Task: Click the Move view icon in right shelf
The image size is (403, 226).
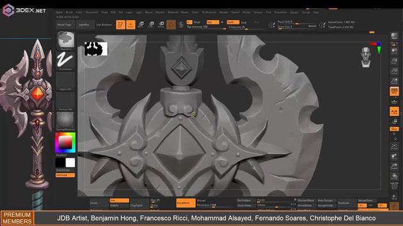Action: pos(394,157)
